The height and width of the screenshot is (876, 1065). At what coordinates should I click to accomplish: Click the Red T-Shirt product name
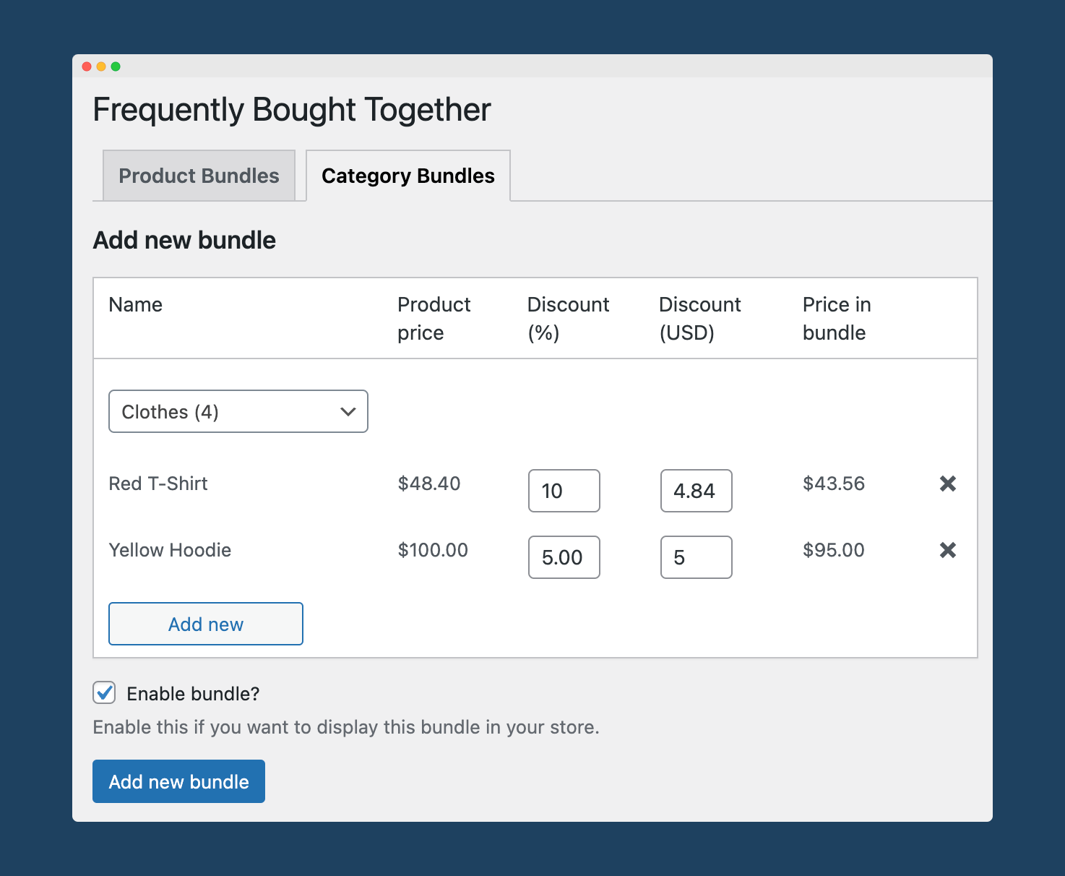[x=158, y=484]
